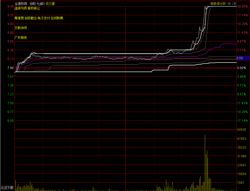Image resolution: width=250 pixels, height=191 pixels.
Task: Click the 7.90 previous close price label
Action: [11, 68]
